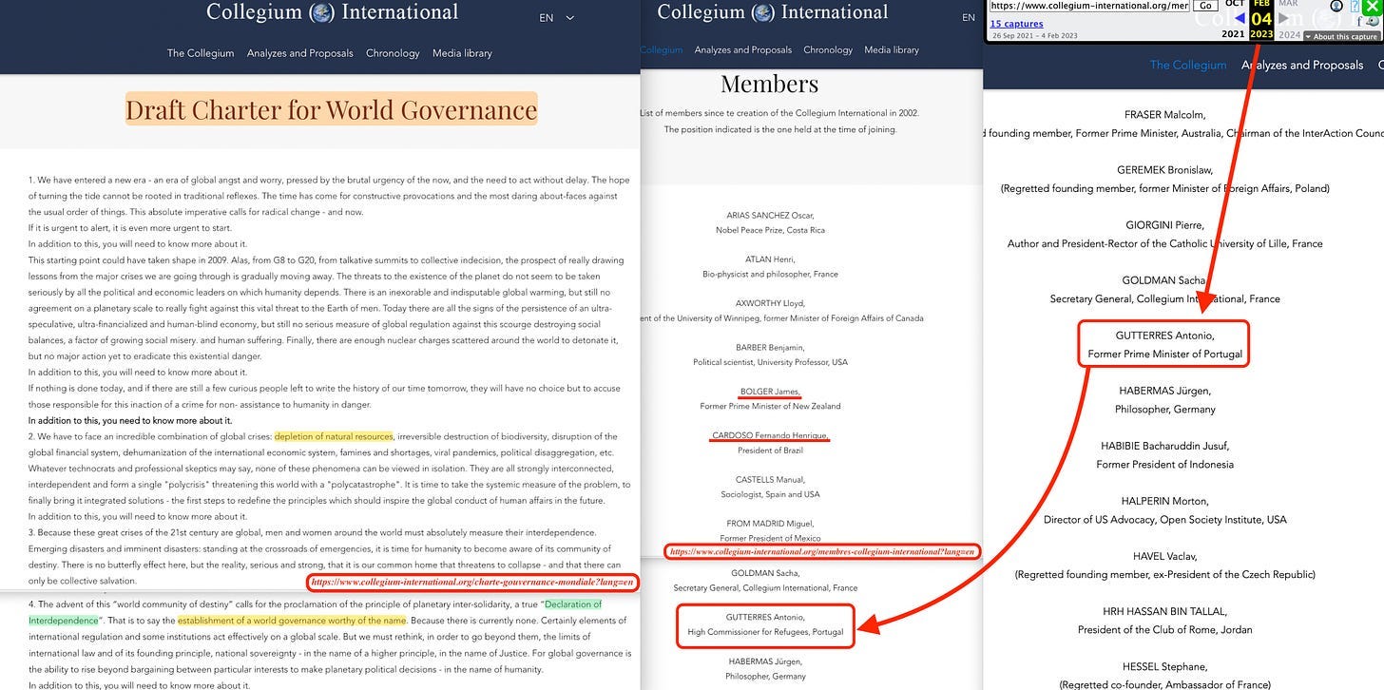Select HAVEL Vaclav in archived list
Image resolution: width=1384 pixels, height=690 pixels.
1164,556
